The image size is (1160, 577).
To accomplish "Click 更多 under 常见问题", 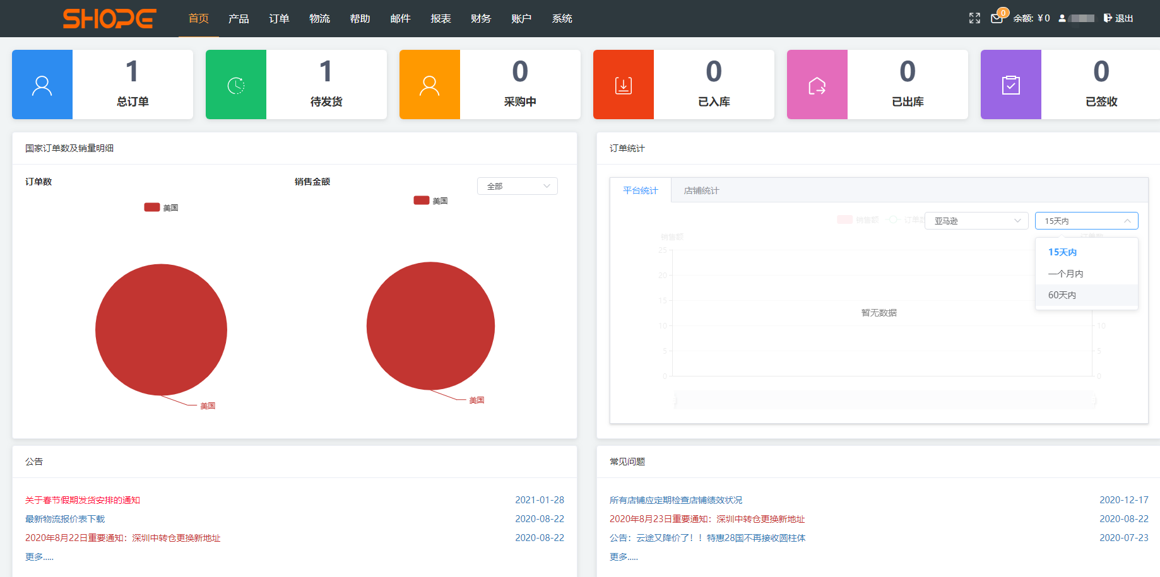I will (624, 557).
